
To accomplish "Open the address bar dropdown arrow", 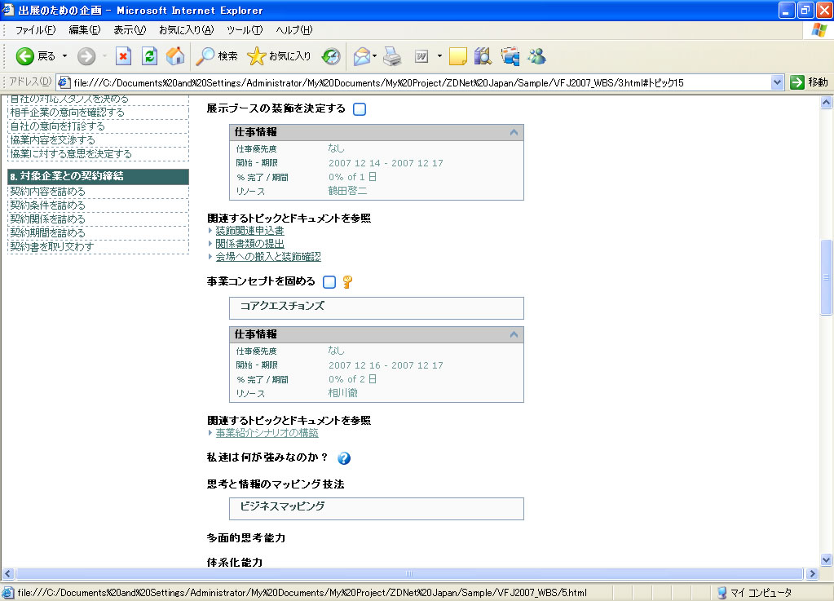I will tap(777, 82).
